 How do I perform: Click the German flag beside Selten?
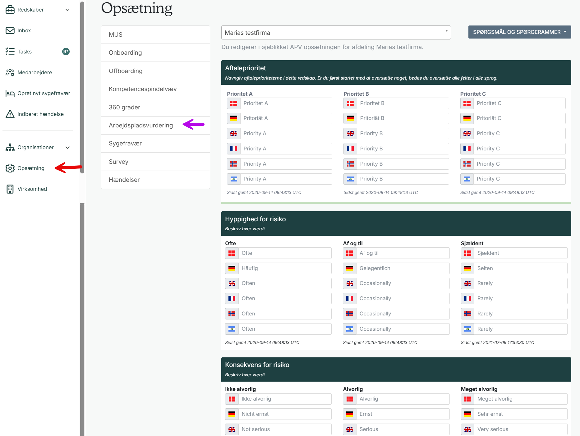coord(467,268)
